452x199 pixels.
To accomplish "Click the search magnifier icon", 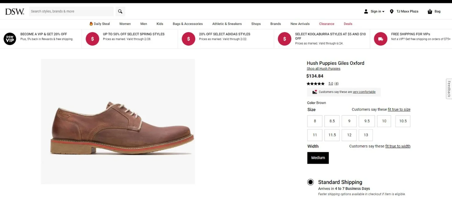I will 120,12.
